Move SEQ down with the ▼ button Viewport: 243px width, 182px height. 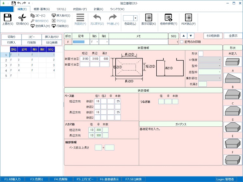[191, 36]
